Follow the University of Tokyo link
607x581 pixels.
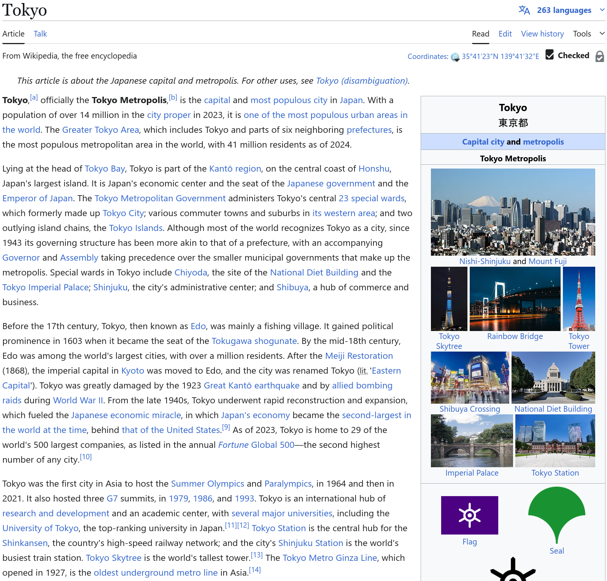click(x=40, y=528)
